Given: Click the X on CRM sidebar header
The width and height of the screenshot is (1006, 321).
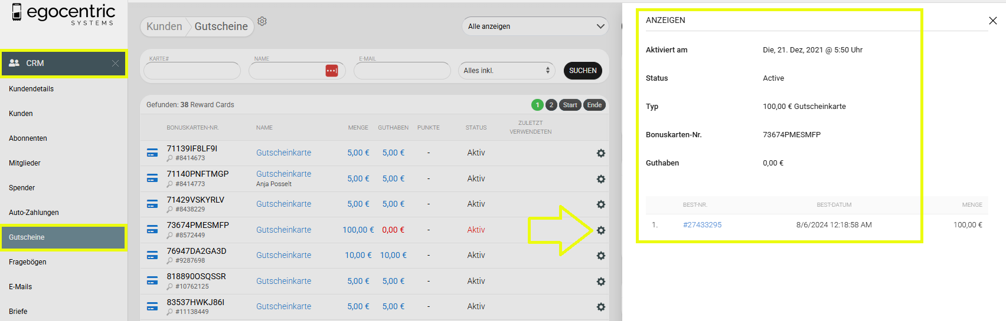Looking at the screenshot, I should point(115,64).
